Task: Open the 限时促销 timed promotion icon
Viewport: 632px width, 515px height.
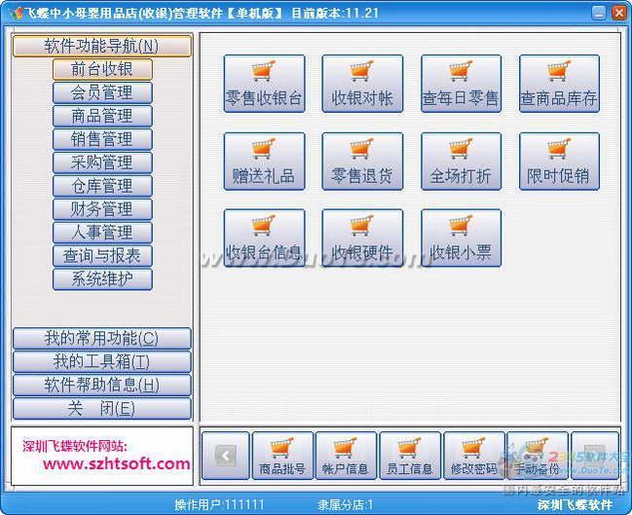Action: pyautogui.click(x=559, y=162)
